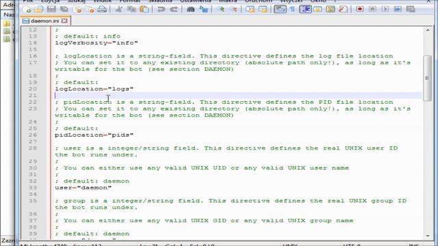
Task: Create a new document with the New toolbar icon
Action: [27, 9]
